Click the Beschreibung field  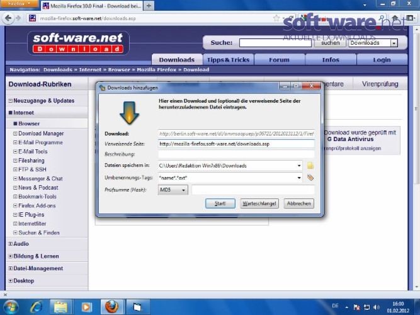[x=236, y=154]
